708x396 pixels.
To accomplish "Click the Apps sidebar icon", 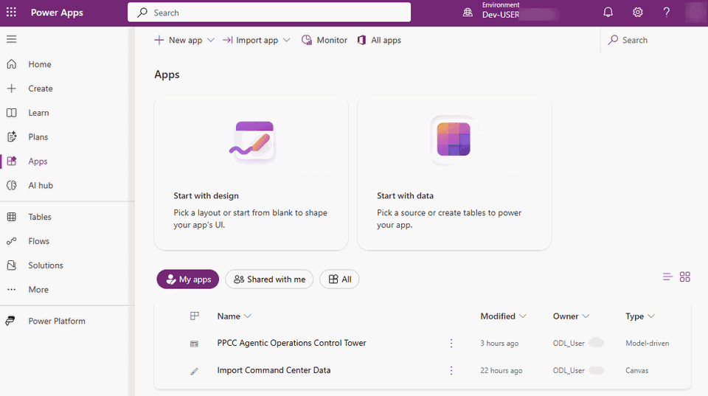I will point(11,161).
